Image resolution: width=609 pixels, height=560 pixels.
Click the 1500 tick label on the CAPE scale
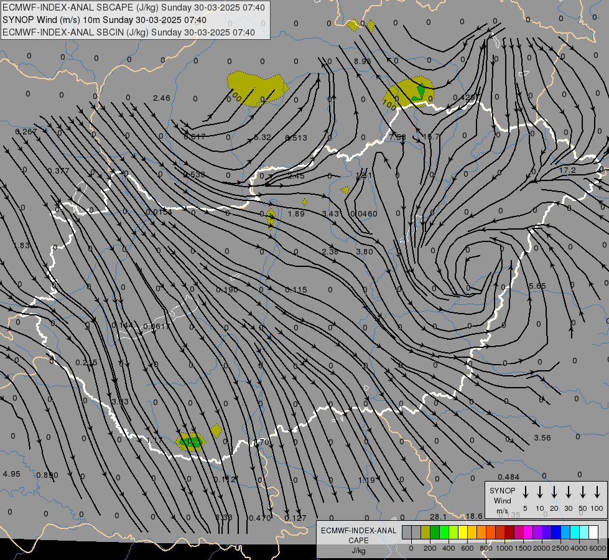[523, 548]
